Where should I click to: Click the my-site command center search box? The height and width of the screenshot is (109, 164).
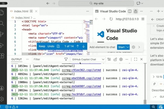[x=96, y=3]
